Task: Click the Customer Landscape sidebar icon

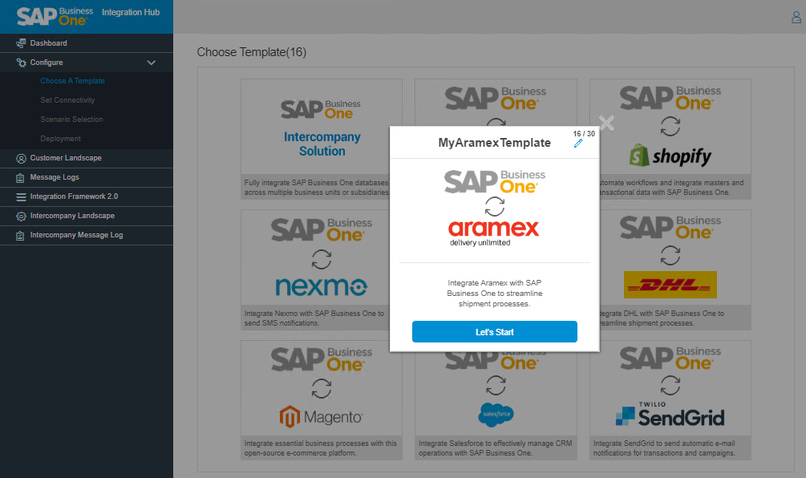Action: click(x=21, y=158)
